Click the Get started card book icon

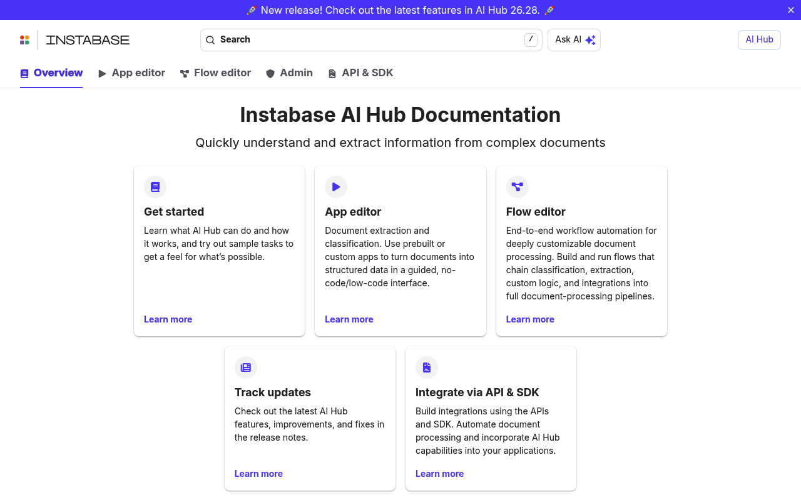coord(155,187)
